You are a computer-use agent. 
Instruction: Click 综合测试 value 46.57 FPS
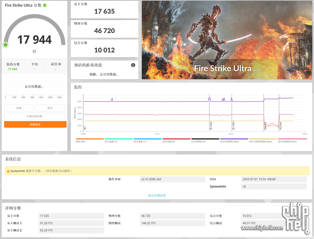click(274, 223)
